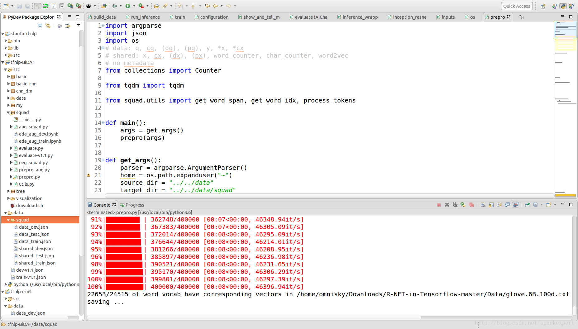This screenshot has height=329, width=578.
Task: Click the Run External Tools icon
Action: tap(141, 6)
